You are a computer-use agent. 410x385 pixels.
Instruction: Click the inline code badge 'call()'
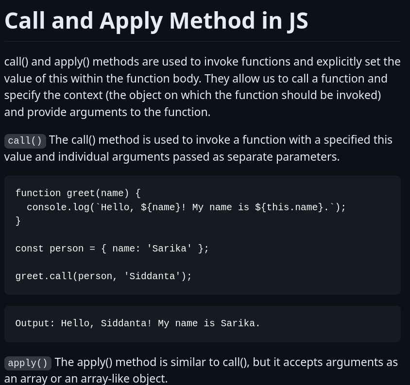25,141
